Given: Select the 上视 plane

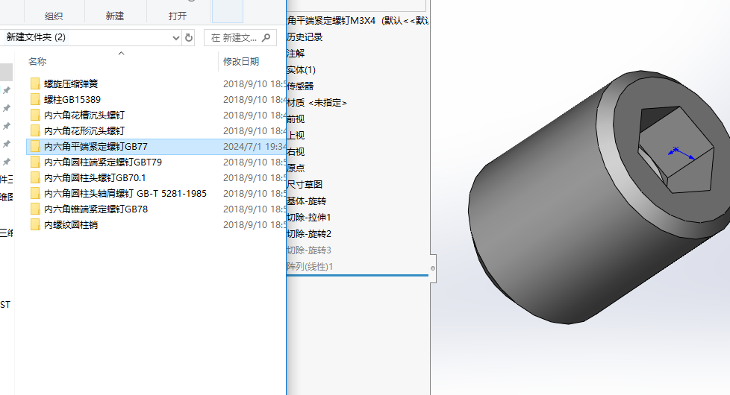Looking at the screenshot, I should click(296, 135).
